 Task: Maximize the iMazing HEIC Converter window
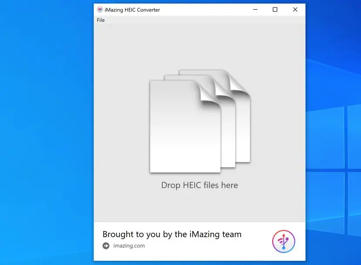(275, 10)
